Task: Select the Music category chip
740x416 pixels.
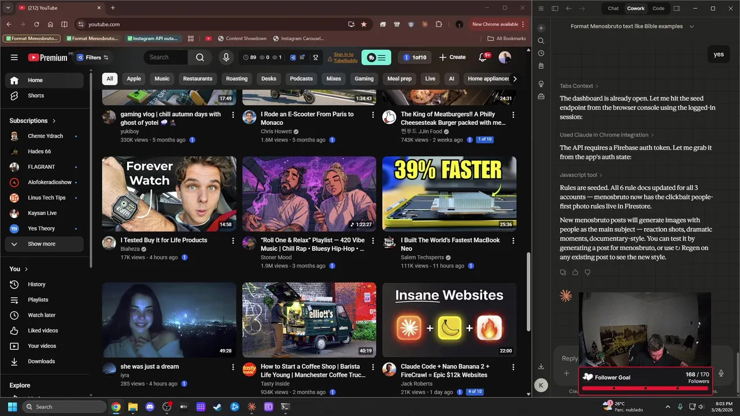Action: (x=162, y=79)
